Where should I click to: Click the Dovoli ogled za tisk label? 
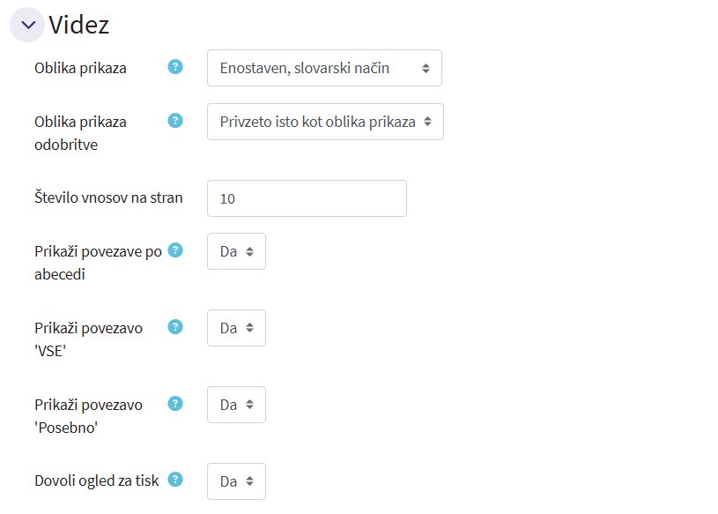click(x=97, y=481)
